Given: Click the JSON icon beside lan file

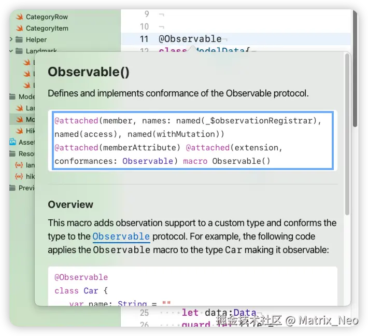Looking at the screenshot, I should [x=19, y=165].
